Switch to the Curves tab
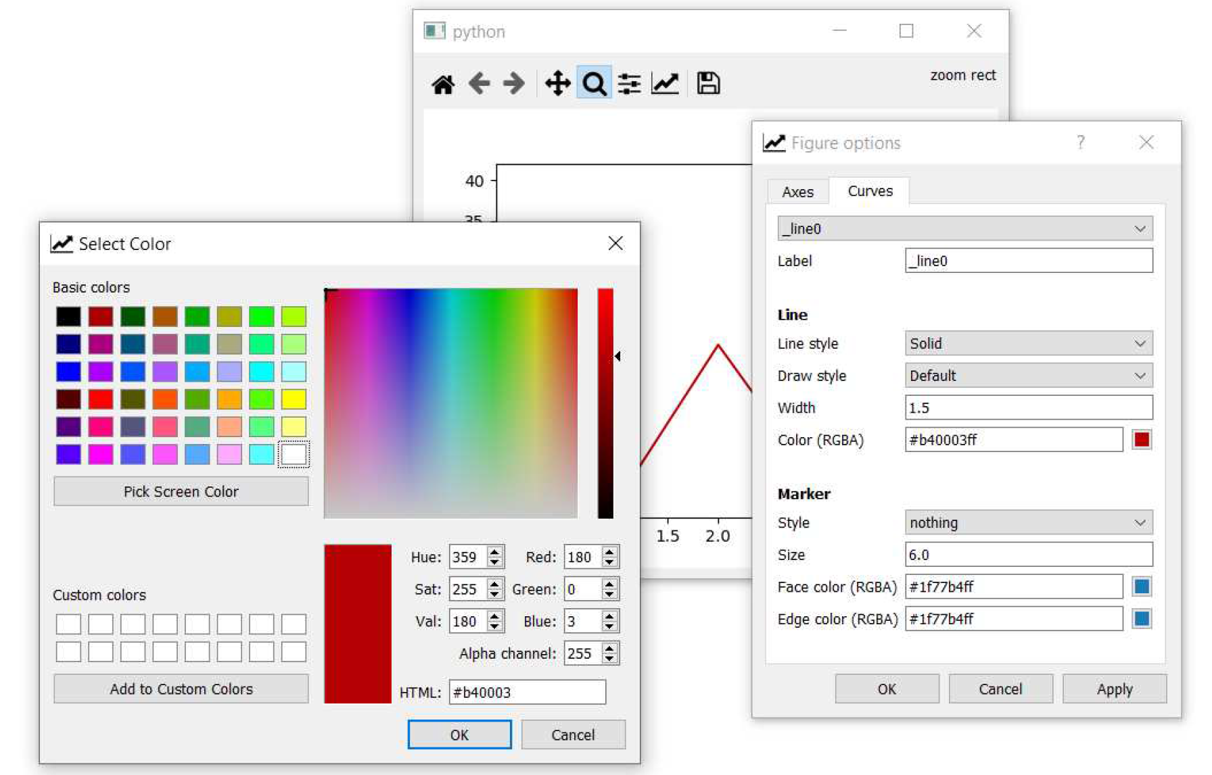This screenshot has height=775, width=1212. click(x=870, y=191)
